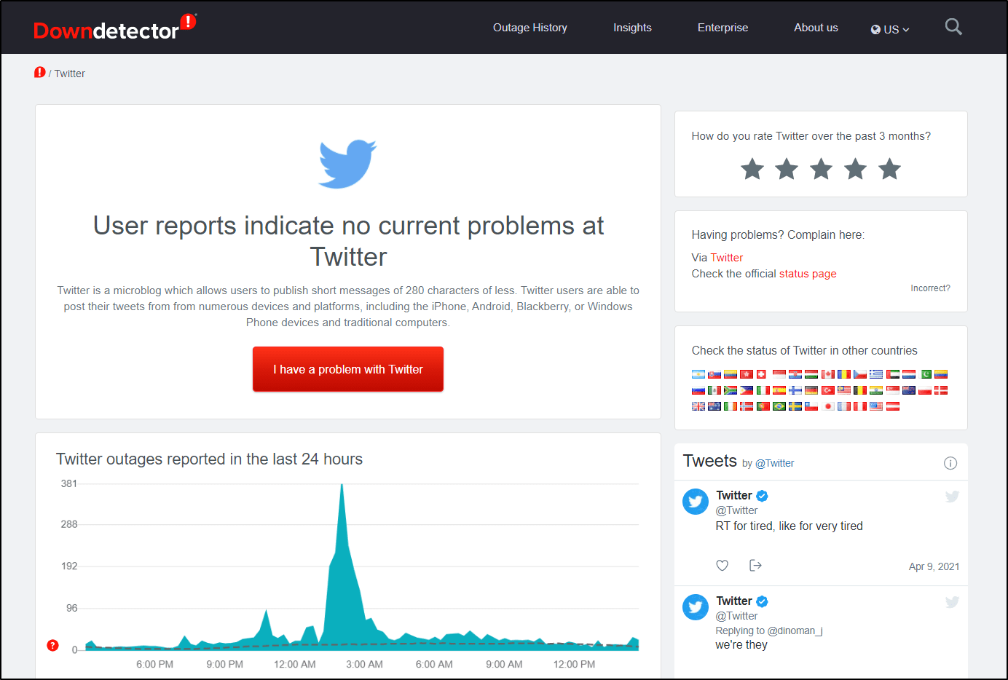
Task: Click the Twitter breadcrumb link
Action: pos(70,74)
